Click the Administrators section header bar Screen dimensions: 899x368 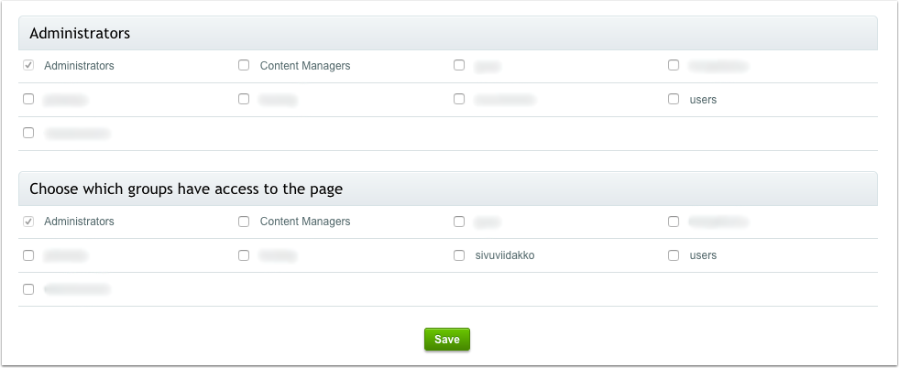click(448, 33)
